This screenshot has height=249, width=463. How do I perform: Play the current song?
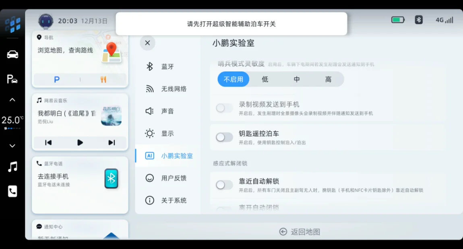click(80, 143)
